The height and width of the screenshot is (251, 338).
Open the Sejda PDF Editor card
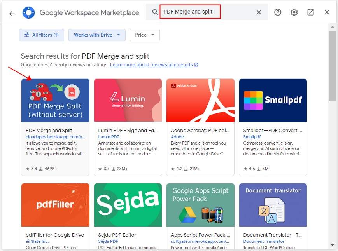pyautogui.click(x=128, y=216)
